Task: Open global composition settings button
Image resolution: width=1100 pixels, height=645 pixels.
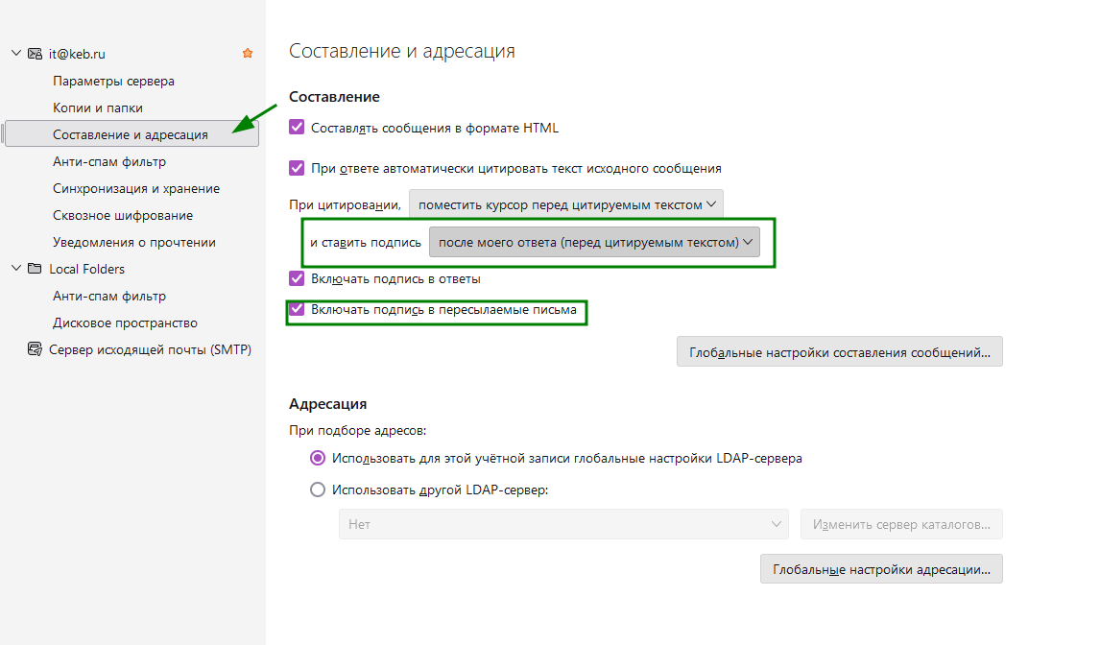Action: (x=839, y=352)
